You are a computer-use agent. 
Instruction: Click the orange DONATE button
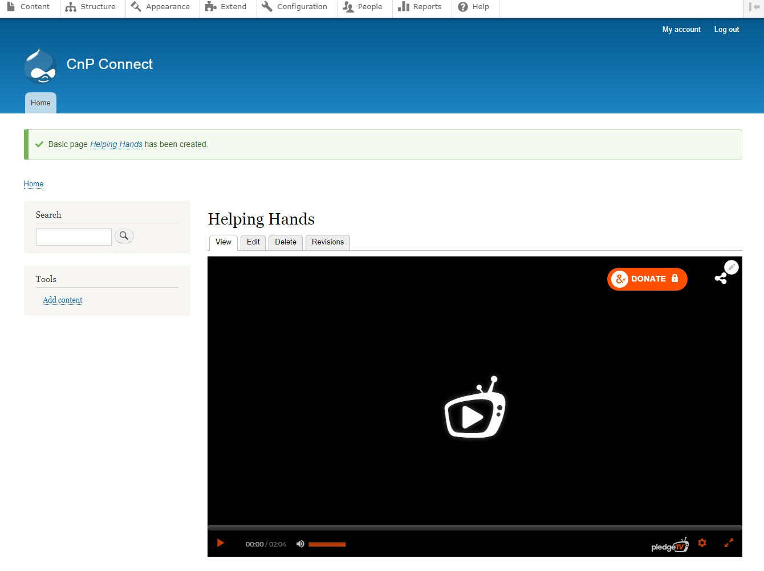pos(647,279)
